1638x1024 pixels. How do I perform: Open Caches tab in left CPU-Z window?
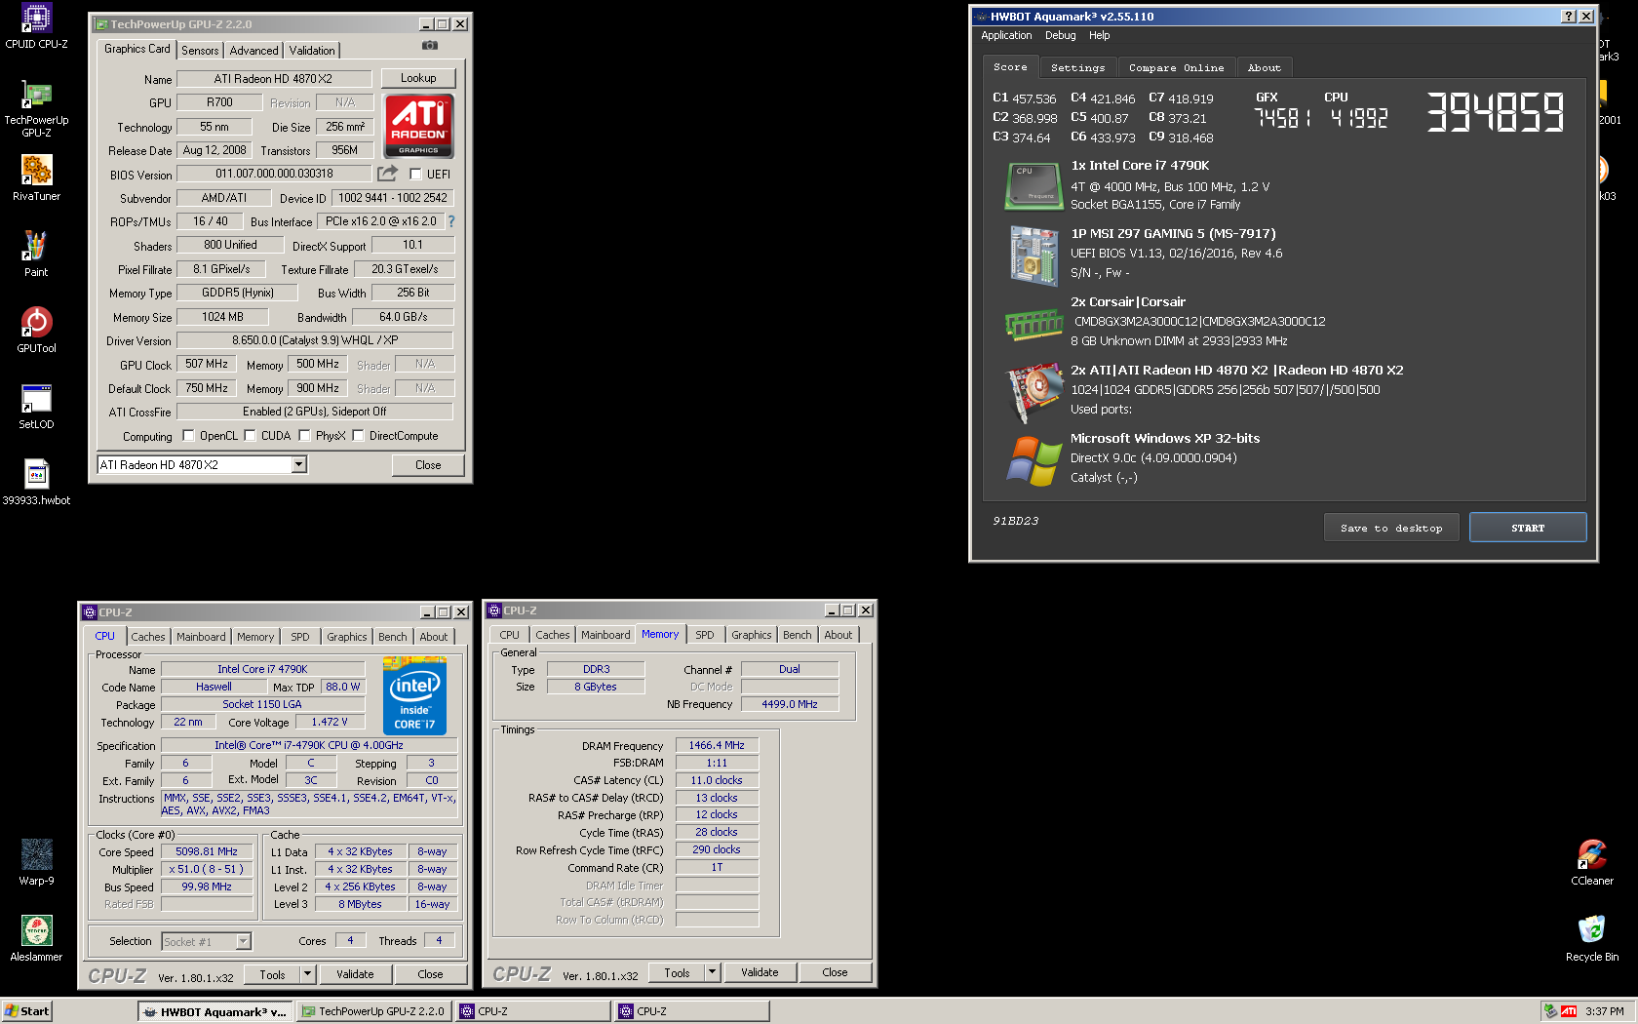coord(148,637)
